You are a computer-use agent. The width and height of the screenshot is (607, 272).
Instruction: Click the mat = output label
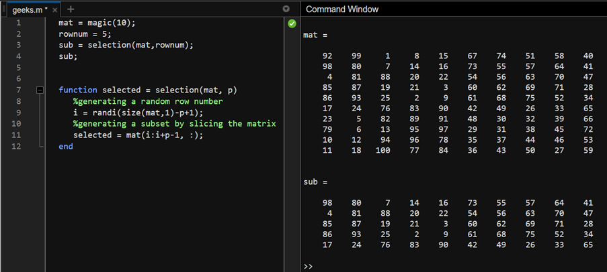(x=315, y=35)
